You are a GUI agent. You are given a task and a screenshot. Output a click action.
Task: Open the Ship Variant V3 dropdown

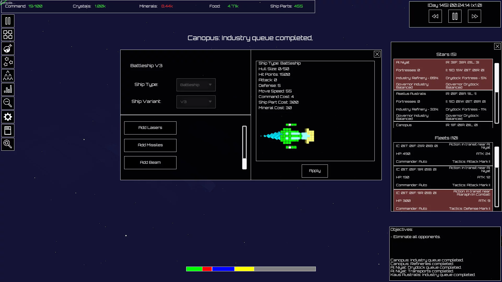click(196, 102)
